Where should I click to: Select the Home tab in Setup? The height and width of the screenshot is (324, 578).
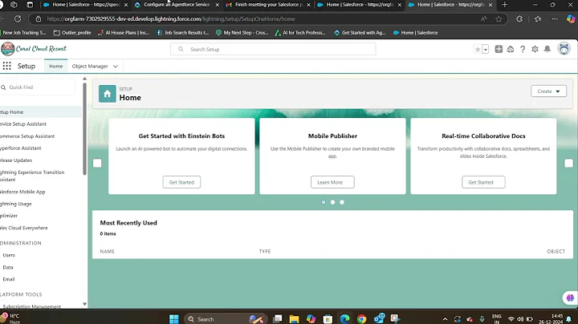(x=56, y=67)
